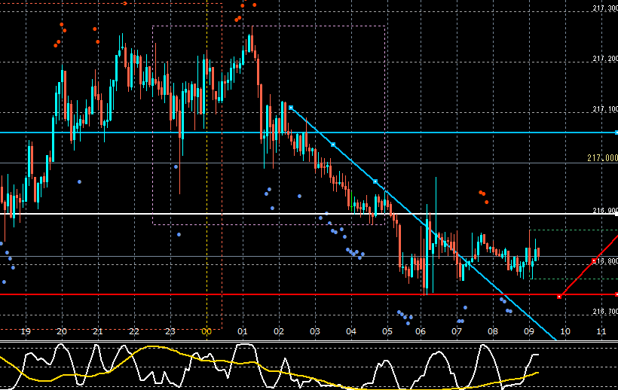Click the 05 hour label on the time axis
The width and height of the screenshot is (618, 390).
(387, 331)
